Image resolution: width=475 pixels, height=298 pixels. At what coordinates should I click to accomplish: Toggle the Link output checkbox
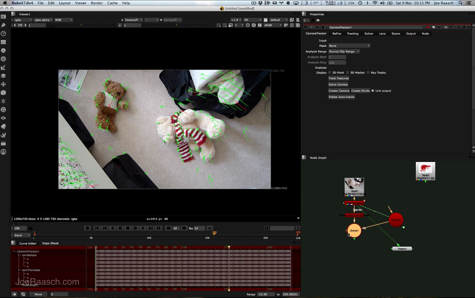point(373,91)
